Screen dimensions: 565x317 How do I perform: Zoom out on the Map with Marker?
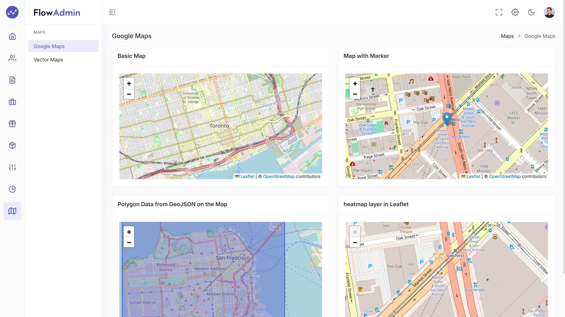(x=355, y=94)
